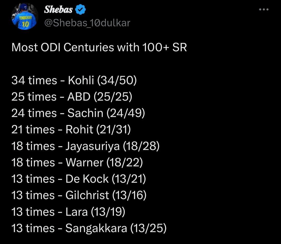Open the Shebas display name link
281x244 pixels.
[x=58, y=10]
